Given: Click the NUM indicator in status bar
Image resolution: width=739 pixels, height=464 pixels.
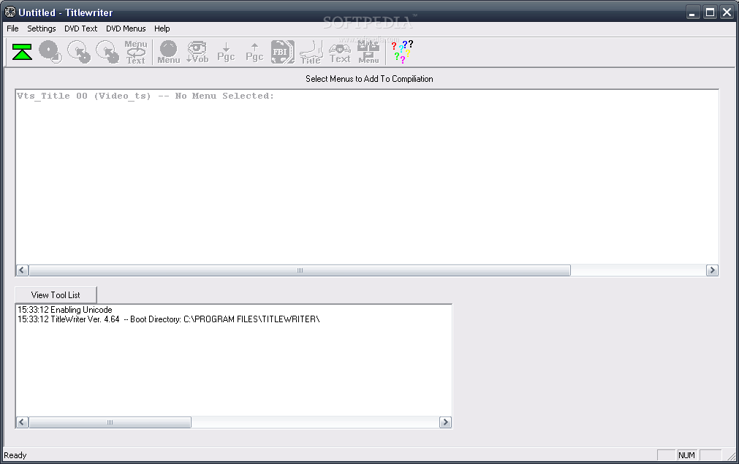Looking at the screenshot, I should tap(686, 455).
